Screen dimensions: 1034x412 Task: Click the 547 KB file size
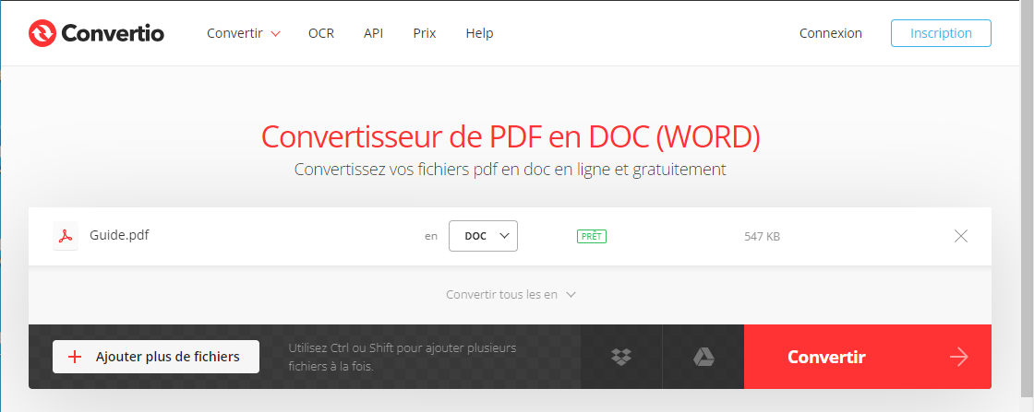(763, 236)
